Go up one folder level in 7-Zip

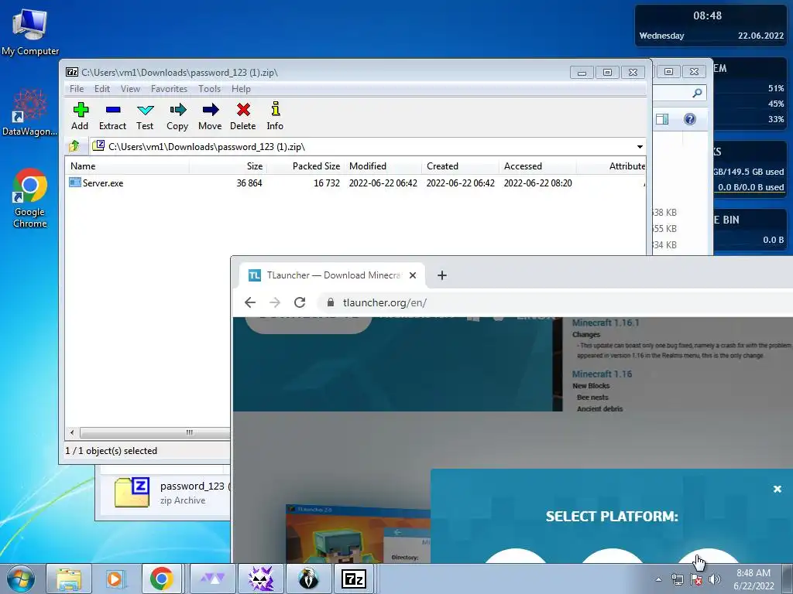pyautogui.click(x=74, y=146)
